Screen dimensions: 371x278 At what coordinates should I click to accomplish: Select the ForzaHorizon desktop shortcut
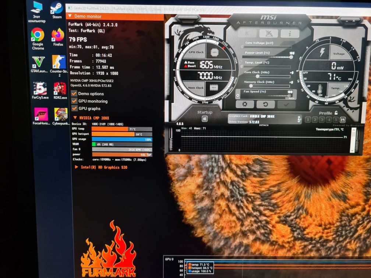[x=41, y=116]
